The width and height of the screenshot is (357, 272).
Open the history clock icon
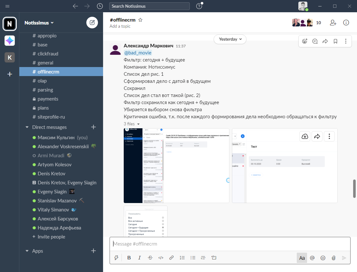(x=100, y=6)
